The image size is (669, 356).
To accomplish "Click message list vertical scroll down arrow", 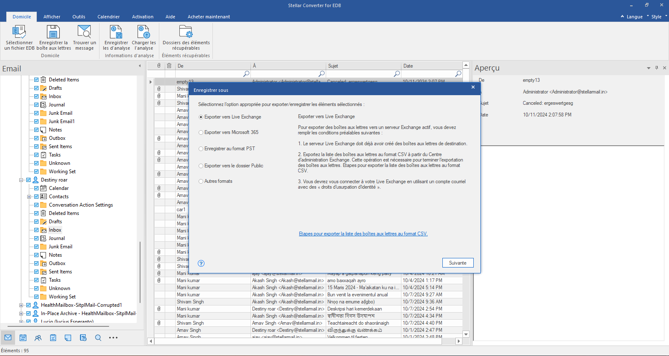I will tap(466, 334).
